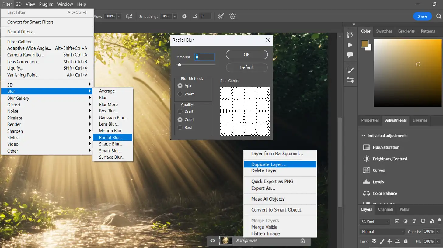Open layer Kind filter dropdown
Screen dimensions: 443x248
click(375, 222)
